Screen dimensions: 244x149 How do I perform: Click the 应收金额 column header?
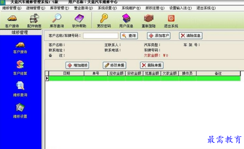[x=116, y=74]
